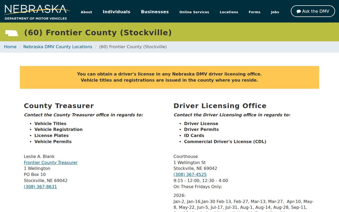
Task: Call treasurer number (308) 367-8631
Action: pos(40,187)
